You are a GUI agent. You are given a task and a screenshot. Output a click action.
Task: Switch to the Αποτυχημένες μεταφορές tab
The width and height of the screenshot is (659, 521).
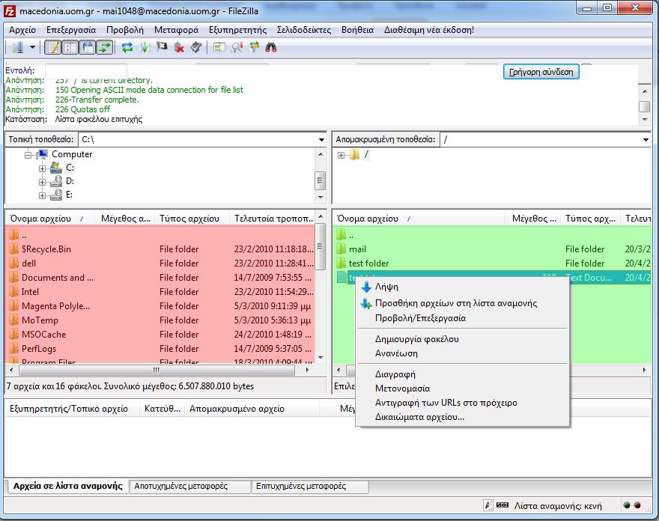click(x=190, y=486)
